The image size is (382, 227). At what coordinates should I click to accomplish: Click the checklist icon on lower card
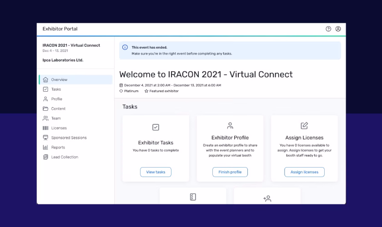[193, 197]
